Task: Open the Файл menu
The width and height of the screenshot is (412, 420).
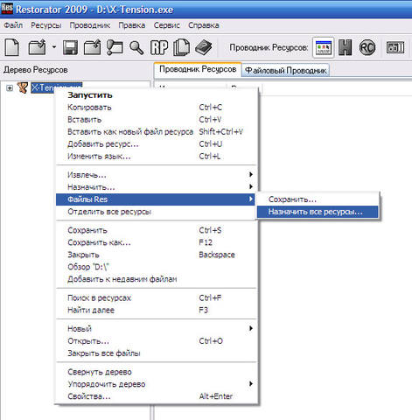Action: pyautogui.click(x=13, y=25)
